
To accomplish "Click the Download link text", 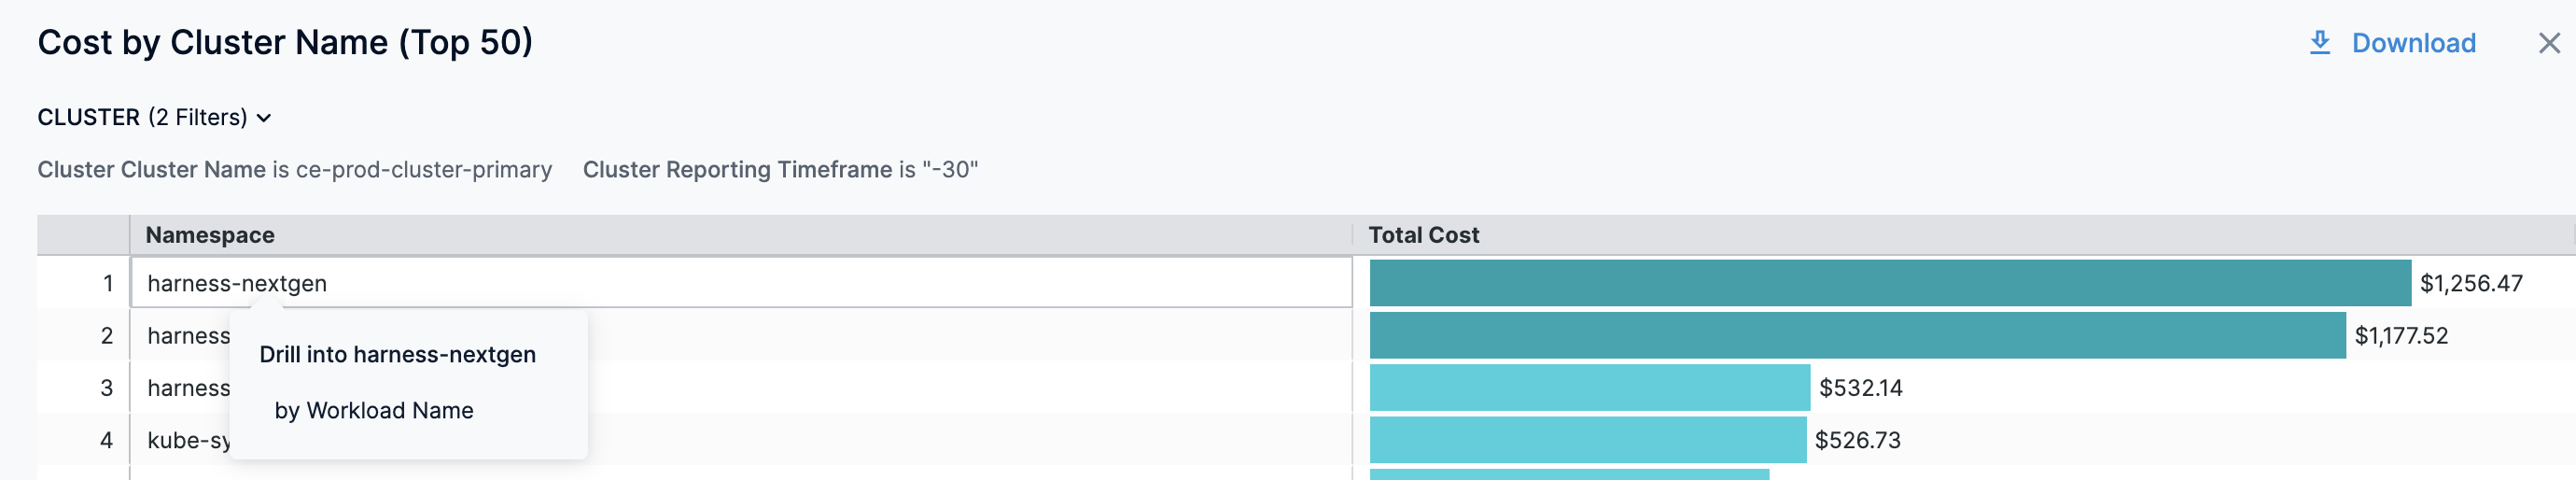I will tap(2412, 43).
